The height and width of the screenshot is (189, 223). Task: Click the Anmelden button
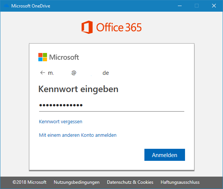(x=165, y=155)
